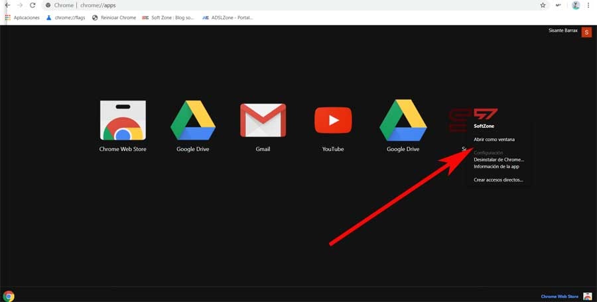Select 'Información de la app' option
Screen dimensions: 597x302
496,166
